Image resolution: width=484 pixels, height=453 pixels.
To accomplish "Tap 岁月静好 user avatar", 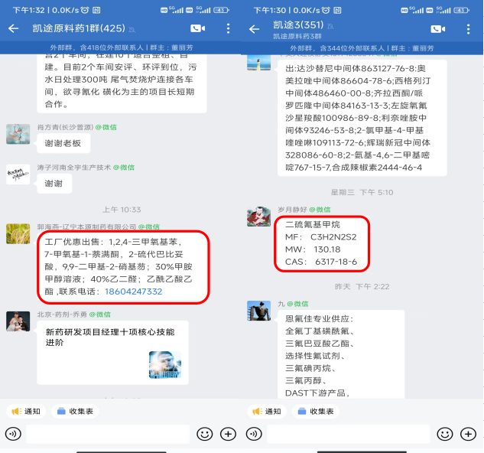I will [258, 217].
